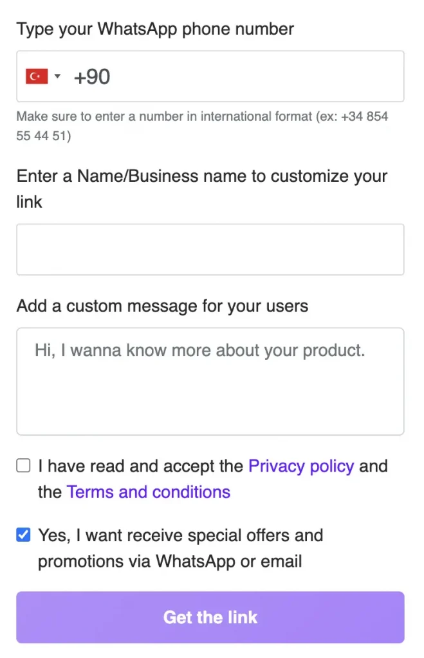The image size is (424, 658).
Task: Expand the country code dropdown arrow
Action: tap(57, 76)
